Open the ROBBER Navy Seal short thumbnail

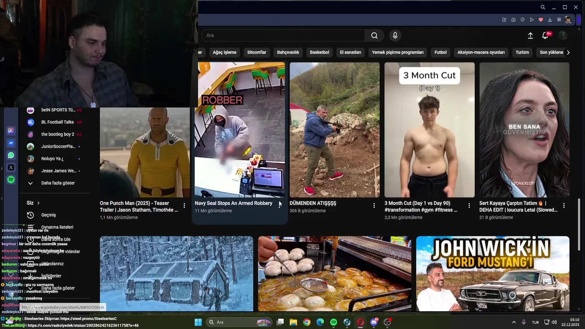tap(239, 130)
